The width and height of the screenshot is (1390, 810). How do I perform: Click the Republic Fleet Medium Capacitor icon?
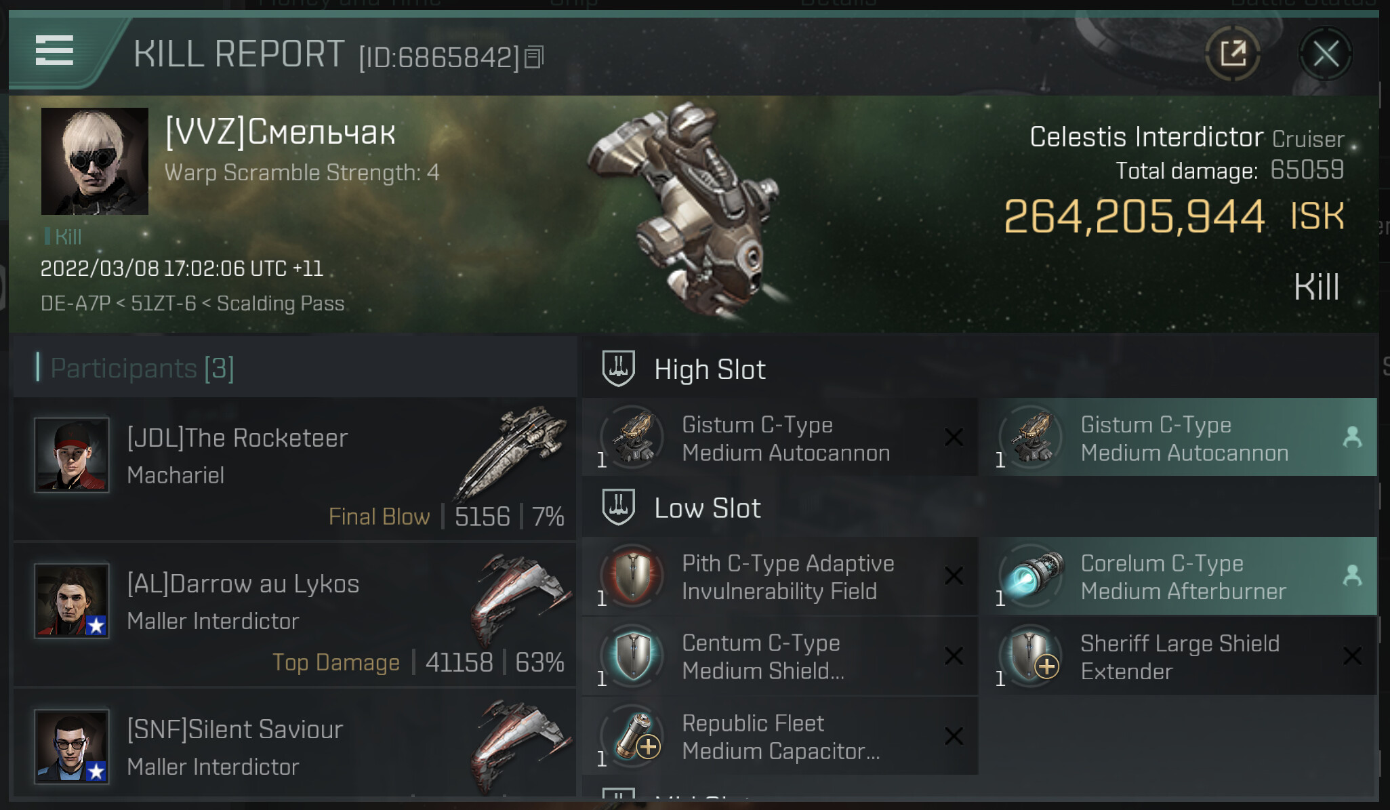[633, 736]
